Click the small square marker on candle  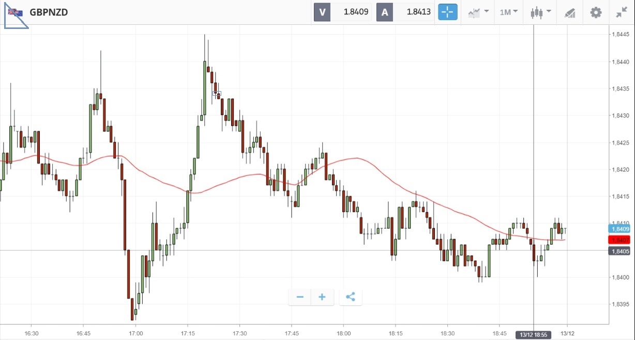tap(217, 94)
